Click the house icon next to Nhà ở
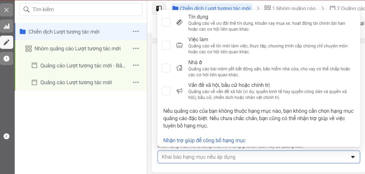This screenshot has width=365, height=174. click(179, 68)
